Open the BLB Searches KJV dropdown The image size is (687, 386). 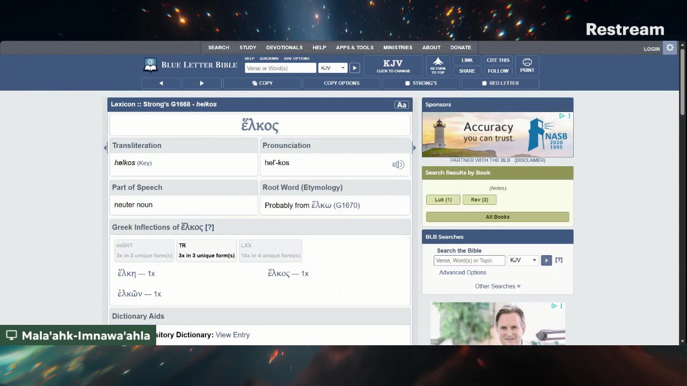tap(523, 260)
